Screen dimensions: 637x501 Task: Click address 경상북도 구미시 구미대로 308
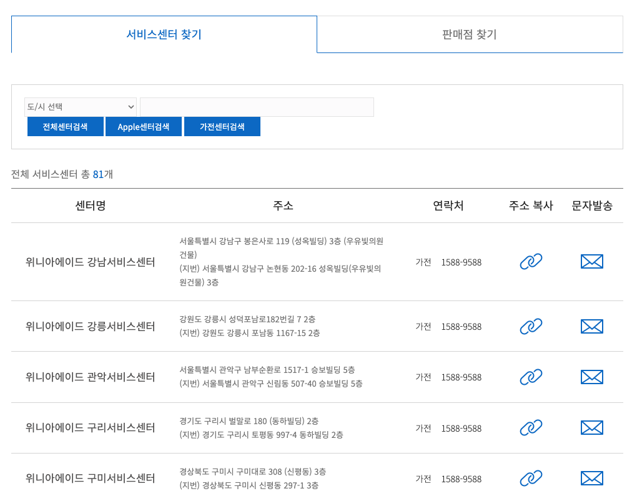click(x=230, y=472)
